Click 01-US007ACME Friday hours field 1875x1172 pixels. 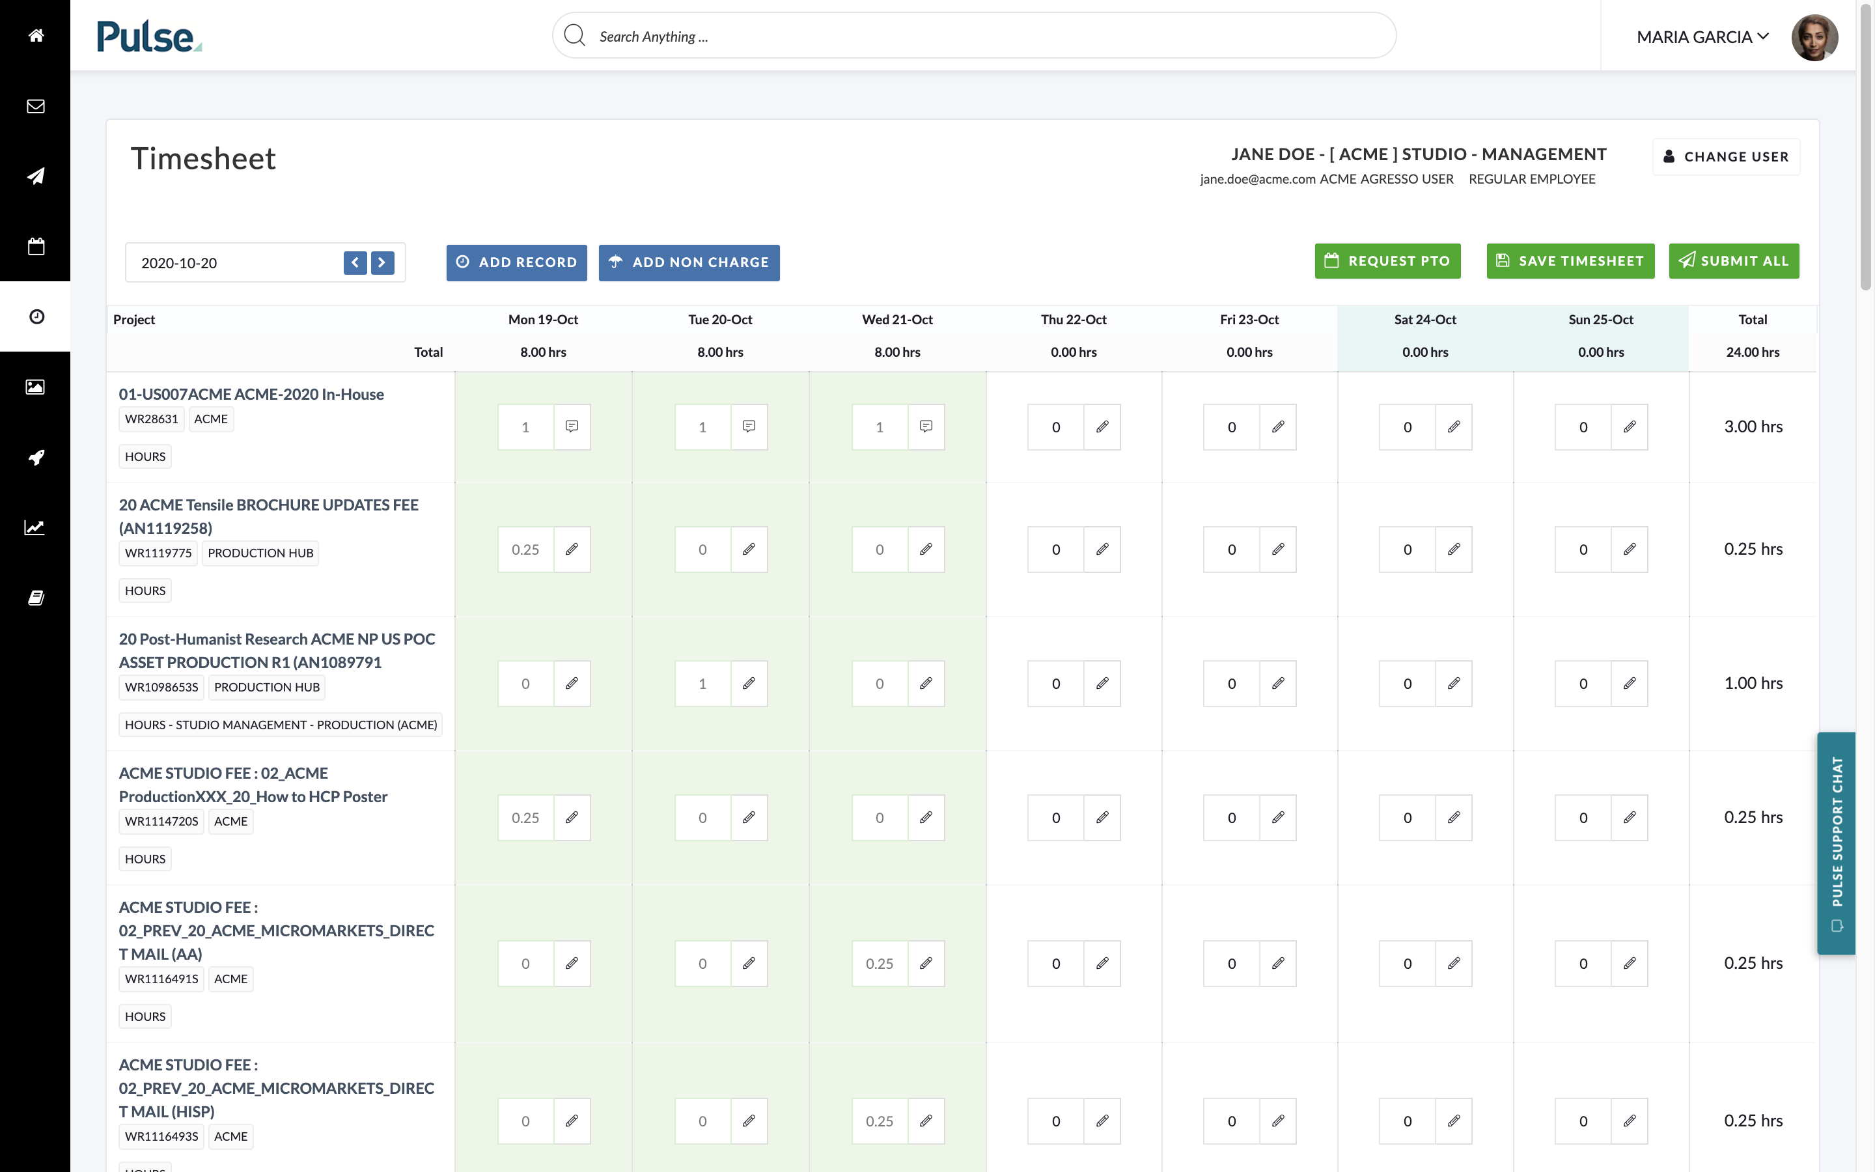1231,426
